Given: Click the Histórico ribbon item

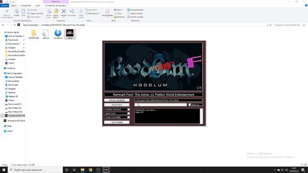Looking at the screenshot, I should click(119, 17).
